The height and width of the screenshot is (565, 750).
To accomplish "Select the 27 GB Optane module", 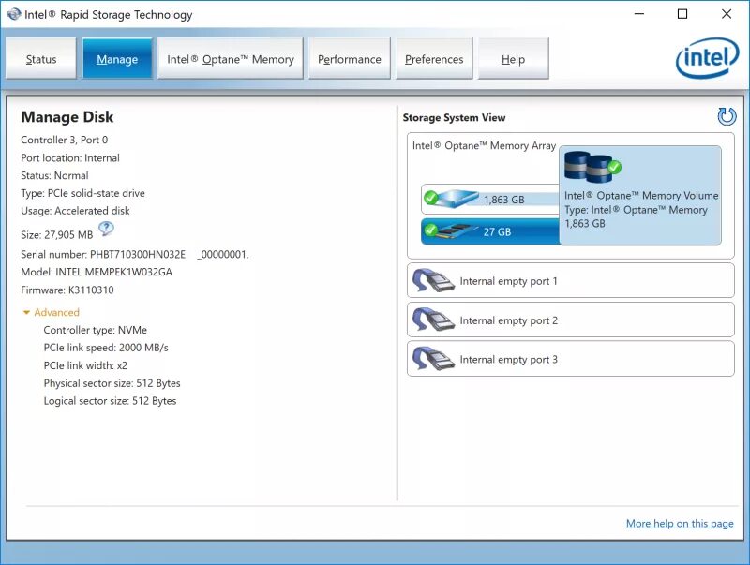I will [490, 231].
